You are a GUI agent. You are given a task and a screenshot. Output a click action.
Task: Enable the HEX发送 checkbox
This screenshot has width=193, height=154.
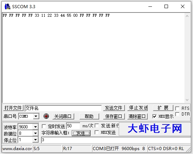(x=97, y=132)
